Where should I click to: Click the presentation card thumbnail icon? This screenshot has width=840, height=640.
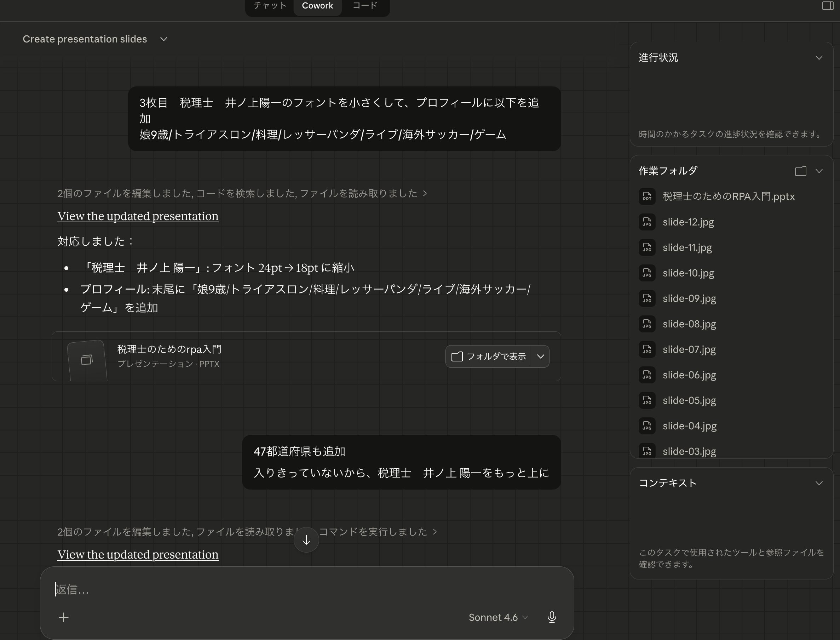tap(87, 360)
